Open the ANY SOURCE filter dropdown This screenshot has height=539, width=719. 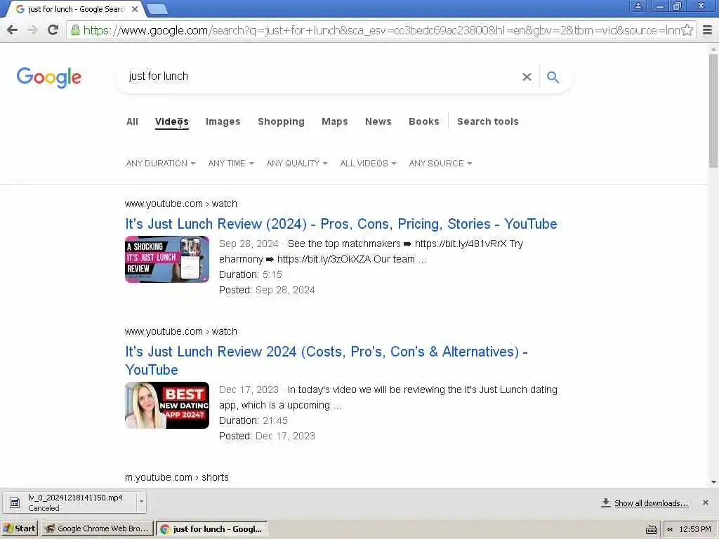click(440, 163)
